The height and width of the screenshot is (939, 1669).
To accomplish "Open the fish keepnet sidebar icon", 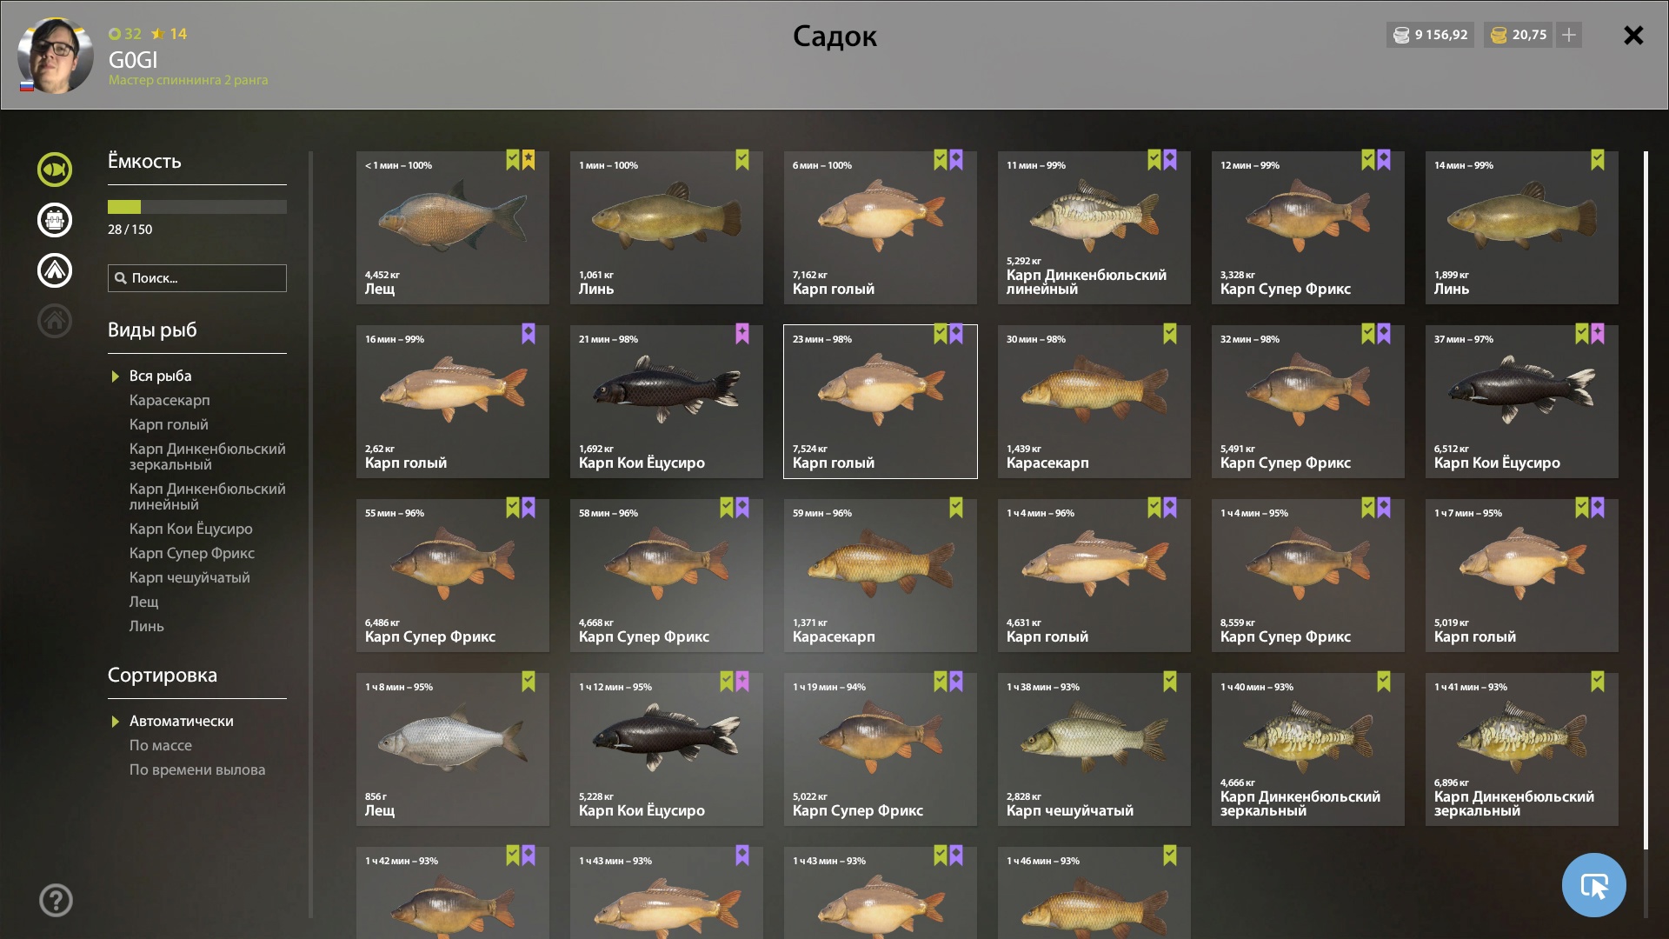I will (54, 170).
